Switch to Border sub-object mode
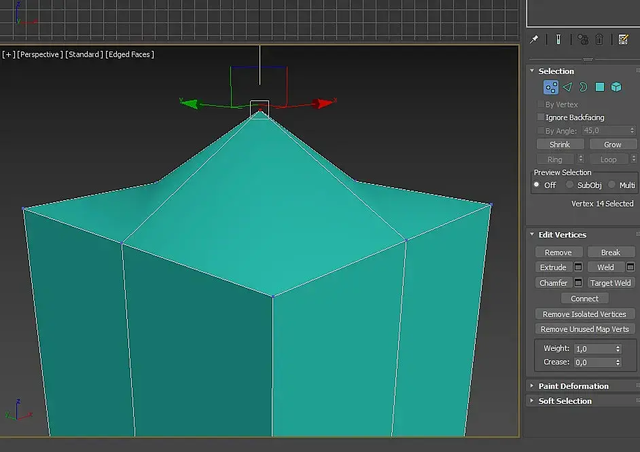 pyautogui.click(x=583, y=87)
